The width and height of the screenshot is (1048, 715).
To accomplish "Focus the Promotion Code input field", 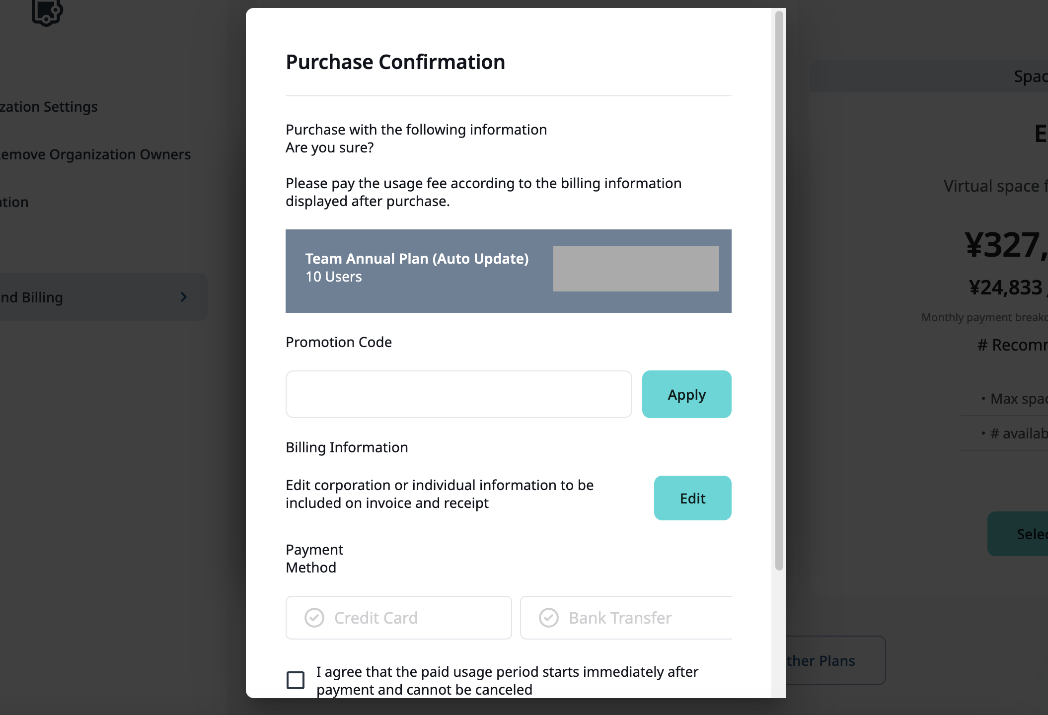I will click(458, 394).
